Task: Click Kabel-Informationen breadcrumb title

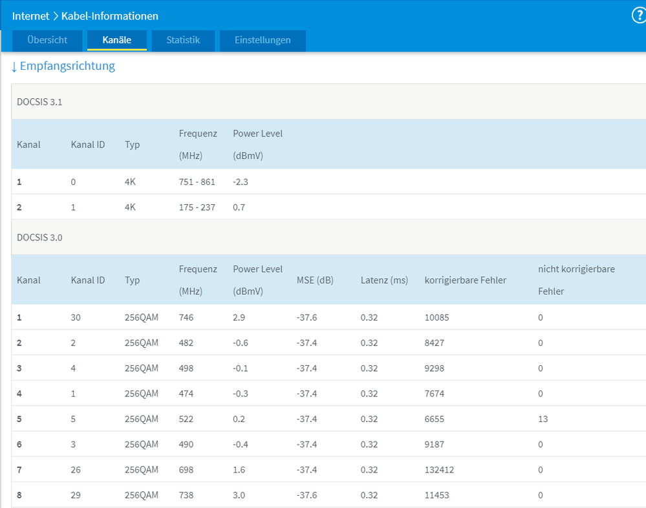Action: click(110, 16)
